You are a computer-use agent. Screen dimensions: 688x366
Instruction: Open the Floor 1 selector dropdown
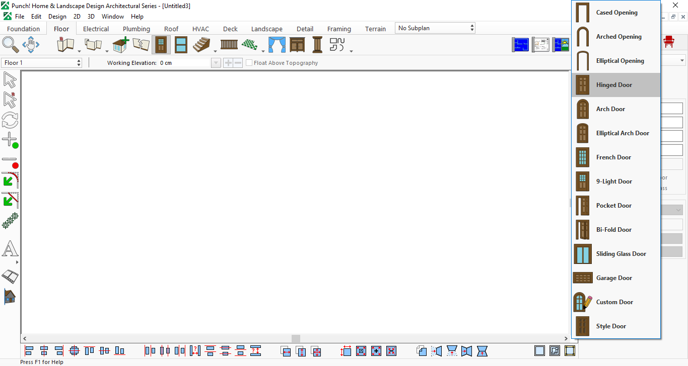[42, 63]
